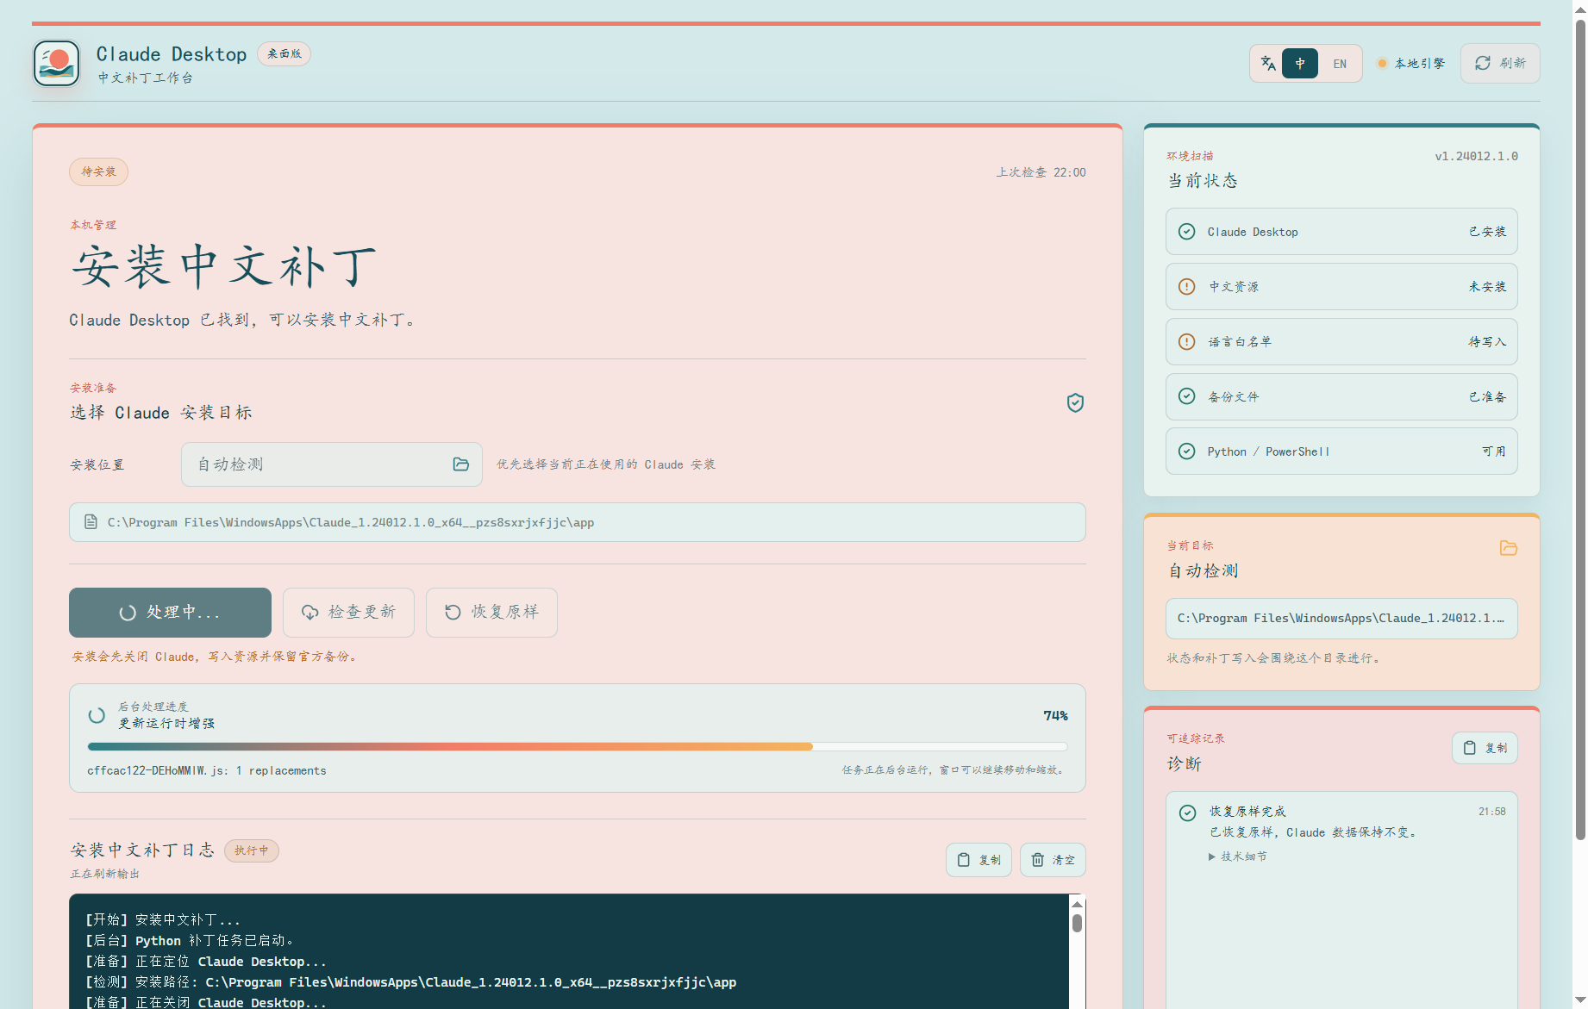Click 已准备 status for 备份文件
The image size is (1588, 1009).
click(x=1487, y=396)
